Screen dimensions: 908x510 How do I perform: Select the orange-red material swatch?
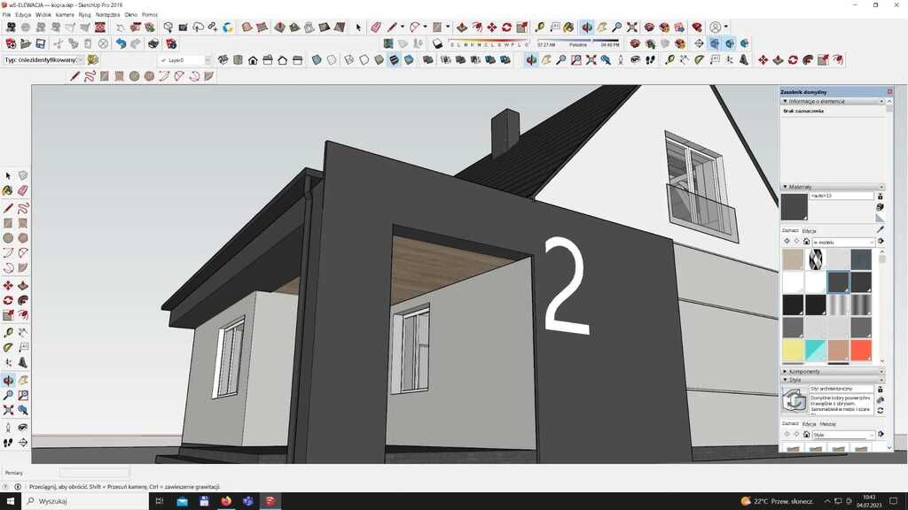[x=860, y=351]
